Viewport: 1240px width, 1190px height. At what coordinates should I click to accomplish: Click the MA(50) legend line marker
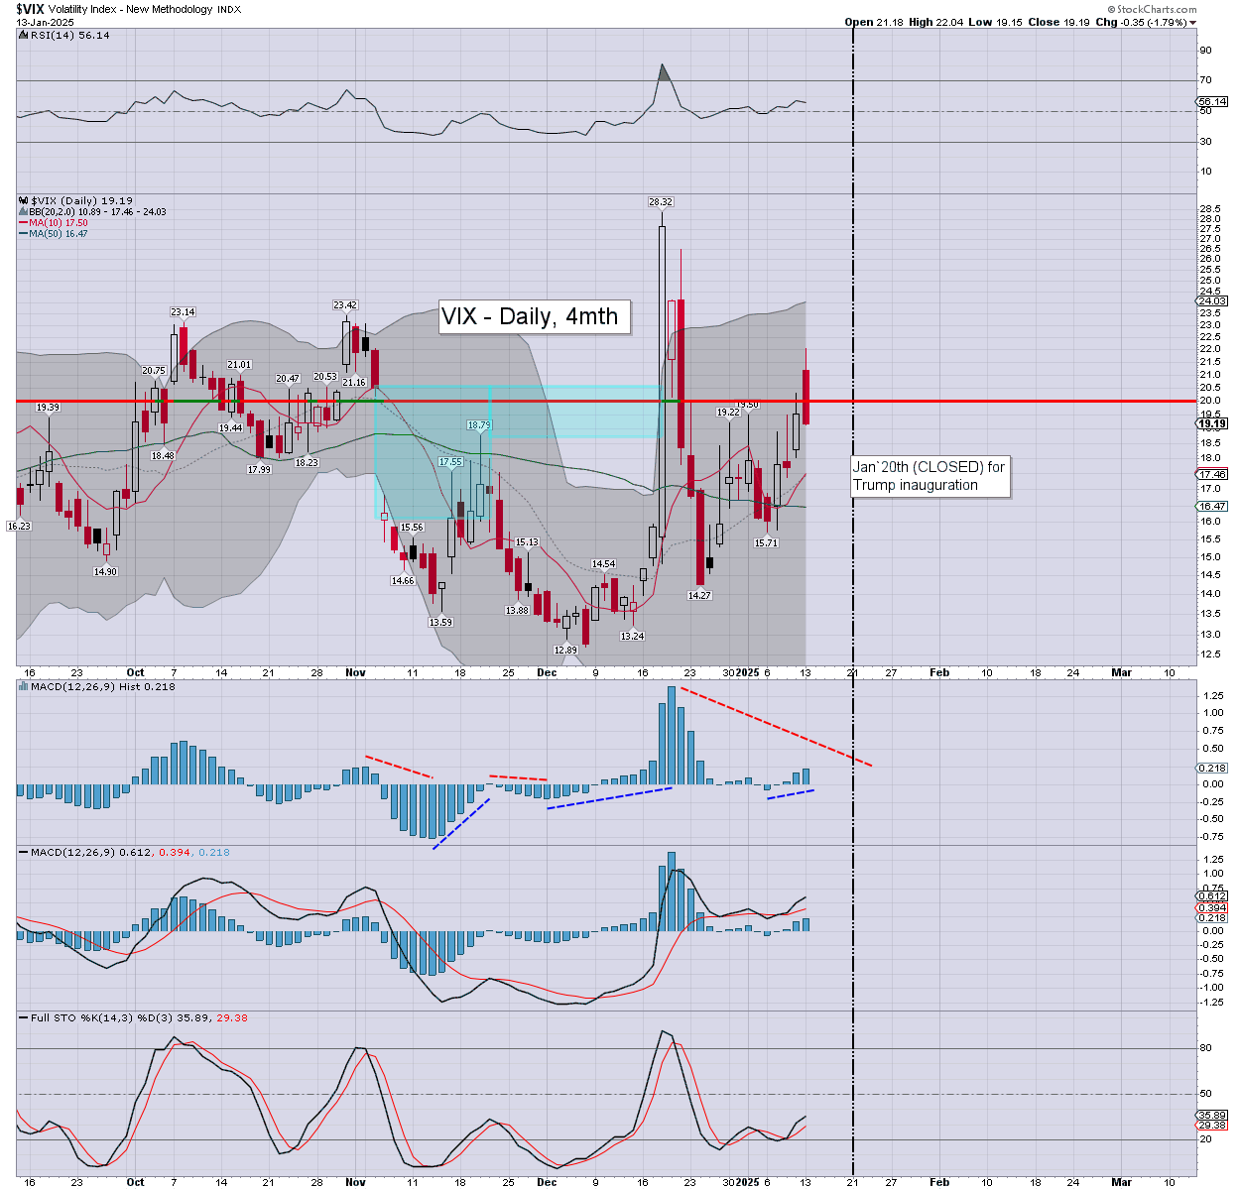23,234
